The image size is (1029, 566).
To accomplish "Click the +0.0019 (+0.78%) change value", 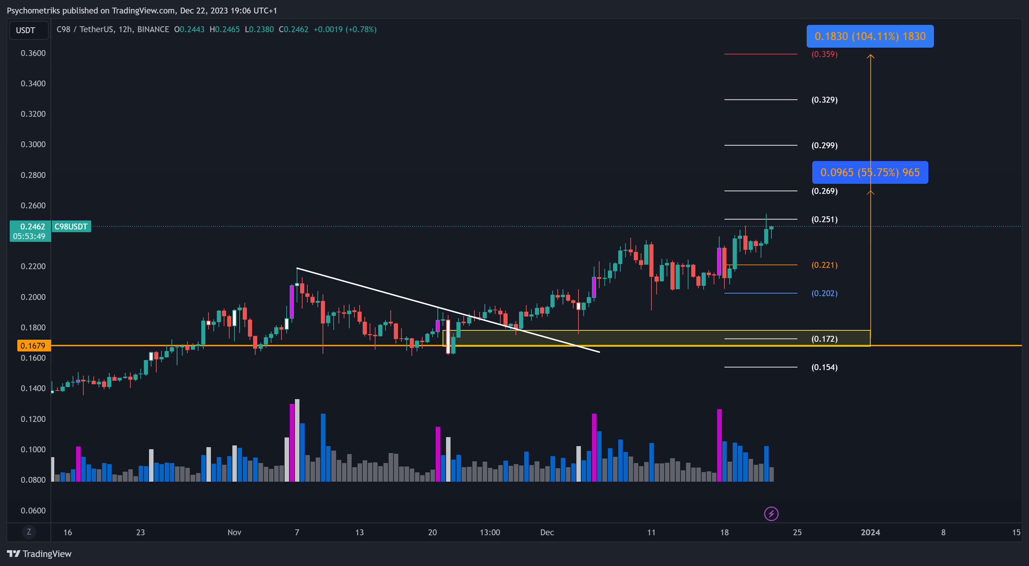I will tap(345, 29).
